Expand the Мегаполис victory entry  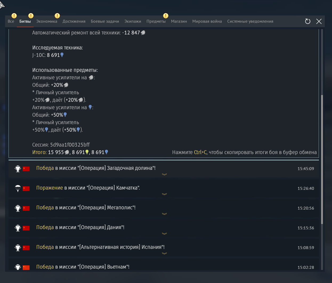tap(164, 214)
